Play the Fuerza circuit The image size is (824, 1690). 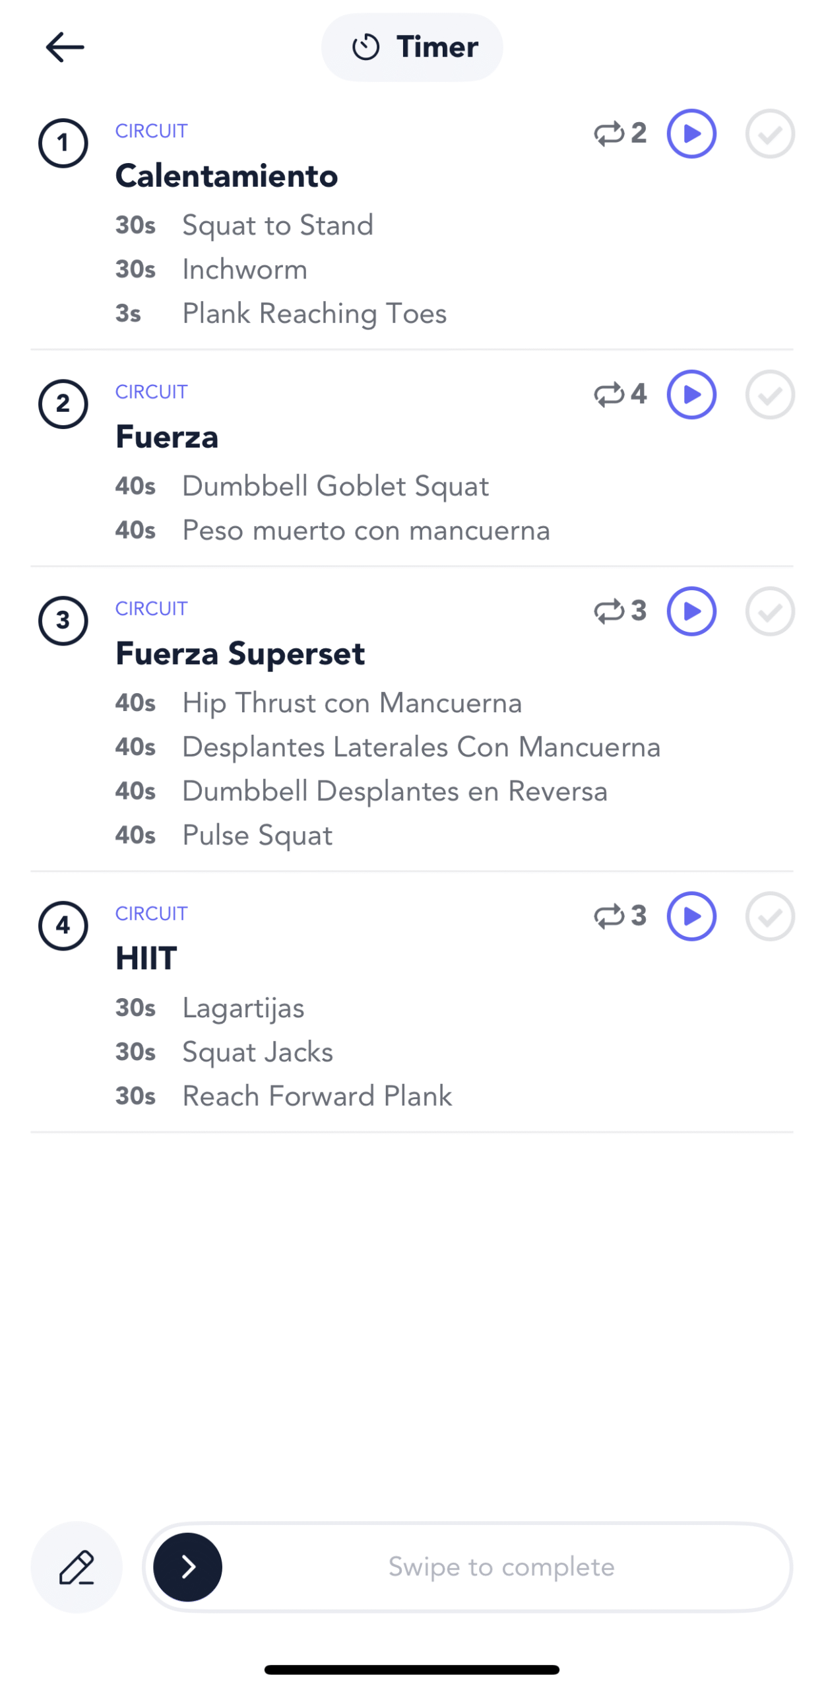point(691,394)
